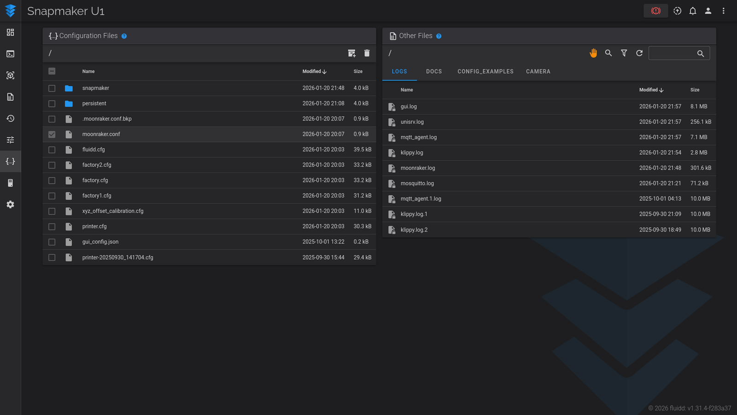Switch to the CAMERA tab
This screenshot has height=415, width=737.
538,71
